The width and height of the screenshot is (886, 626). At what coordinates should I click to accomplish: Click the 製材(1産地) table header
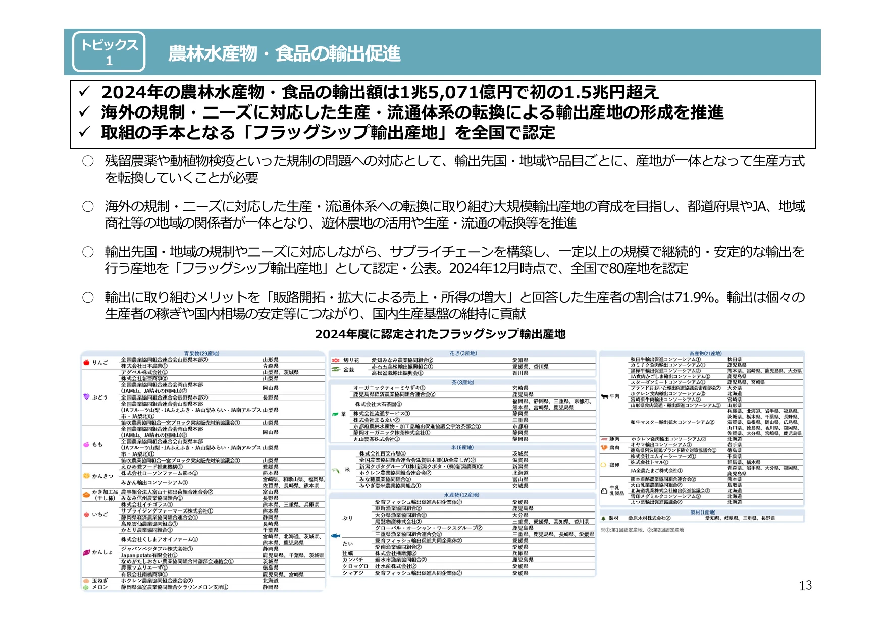[703, 512]
